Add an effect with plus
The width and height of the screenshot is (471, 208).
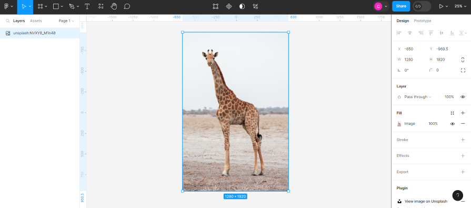pos(463,156)
